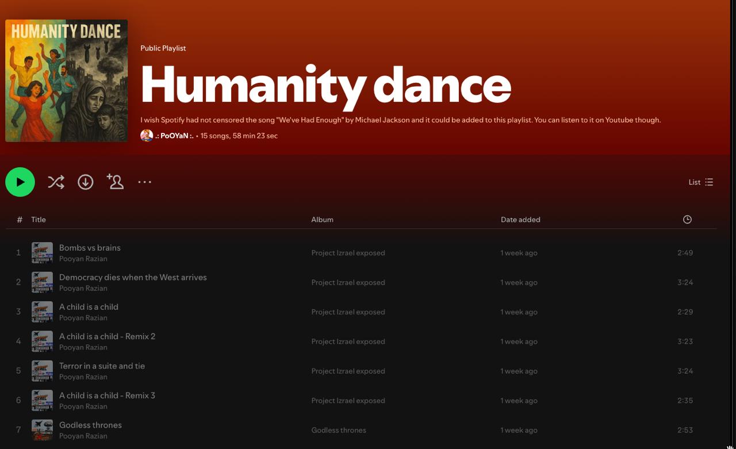Open Pooyan Razian artist under Godless thrones

(x=83, y=436)
